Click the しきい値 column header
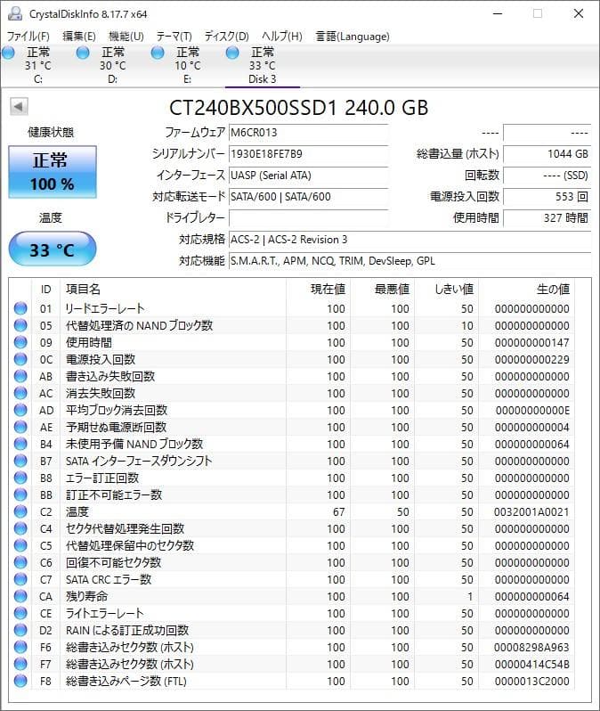 [446, 289]
